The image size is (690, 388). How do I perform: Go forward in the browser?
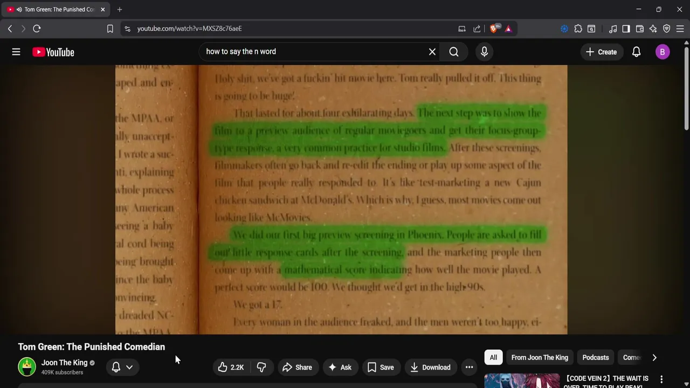click(x=23, y=29)
